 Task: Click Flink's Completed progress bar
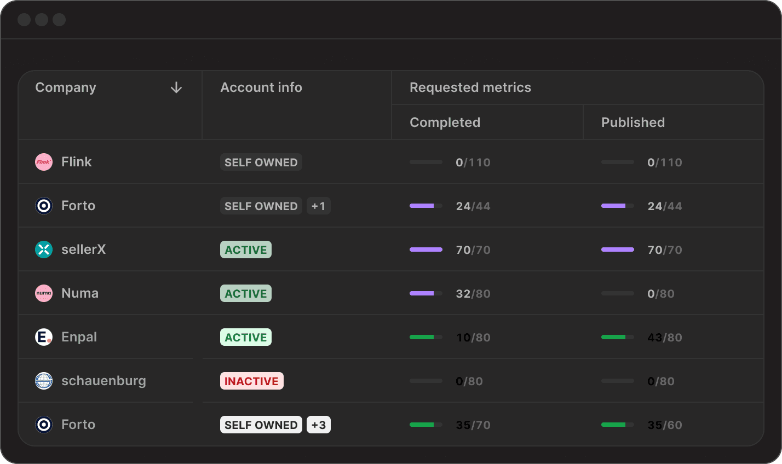(x=426, y=162)
